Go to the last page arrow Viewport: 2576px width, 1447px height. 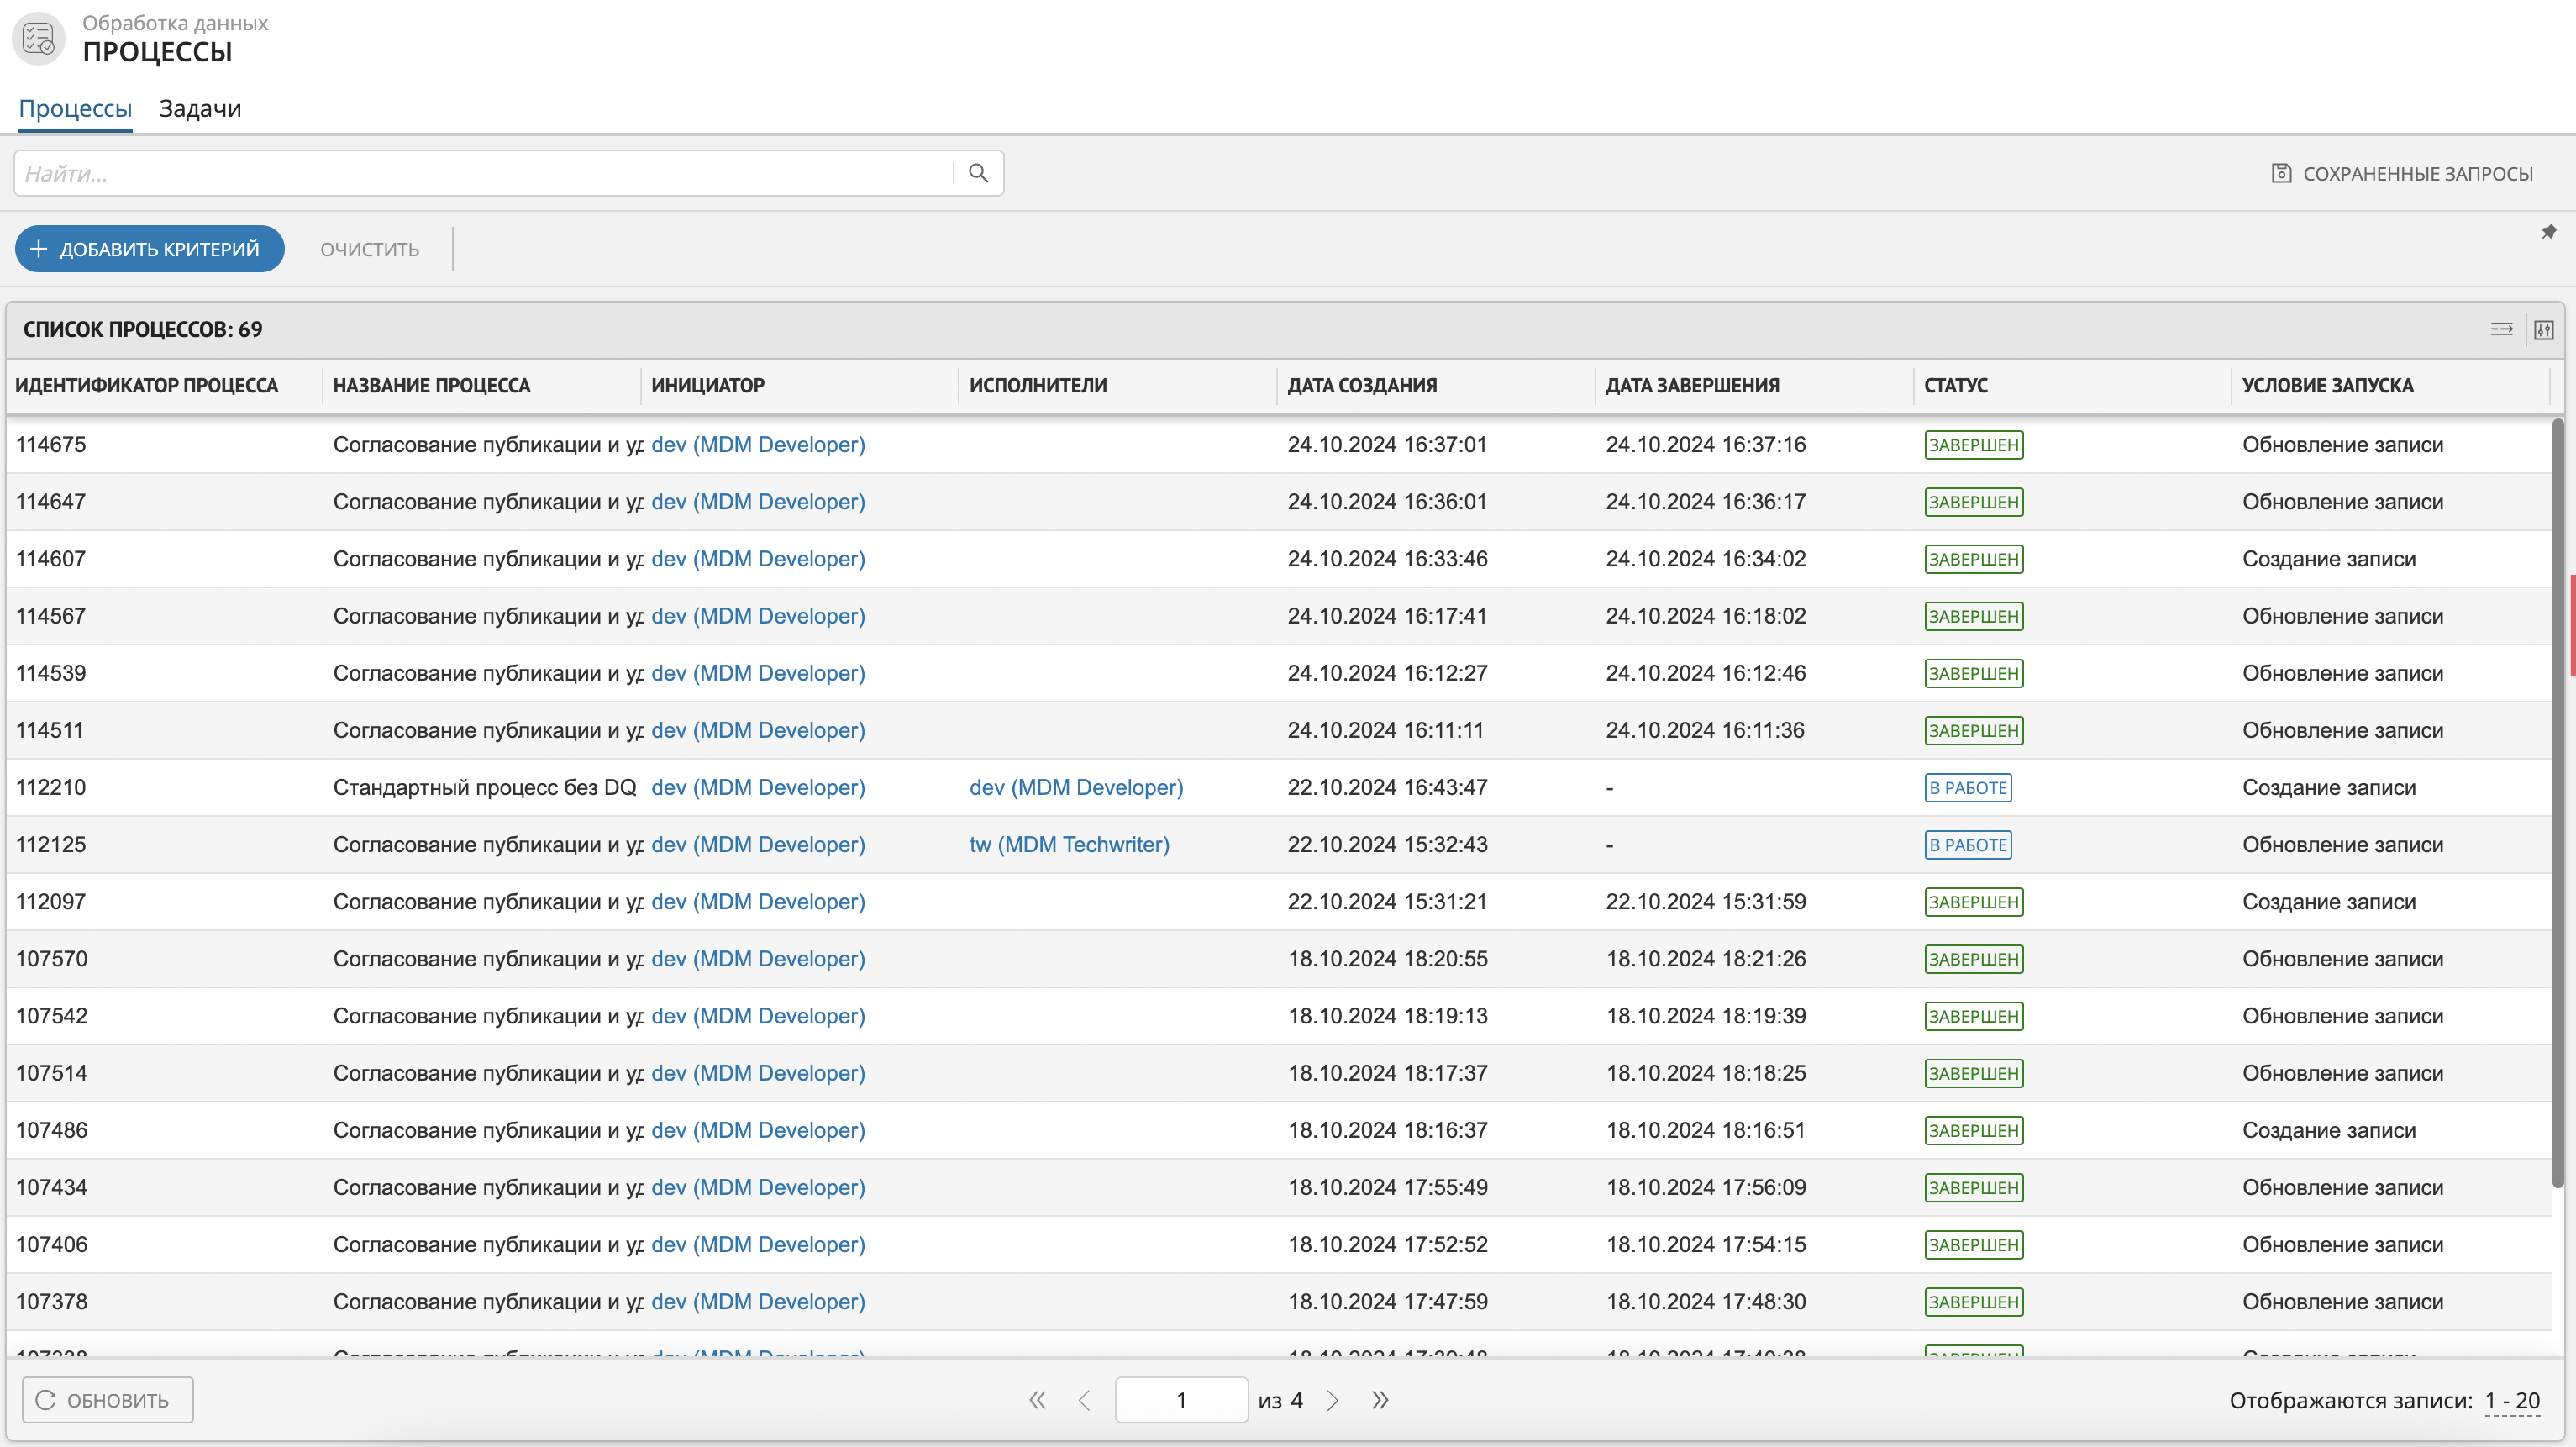1380,1400
